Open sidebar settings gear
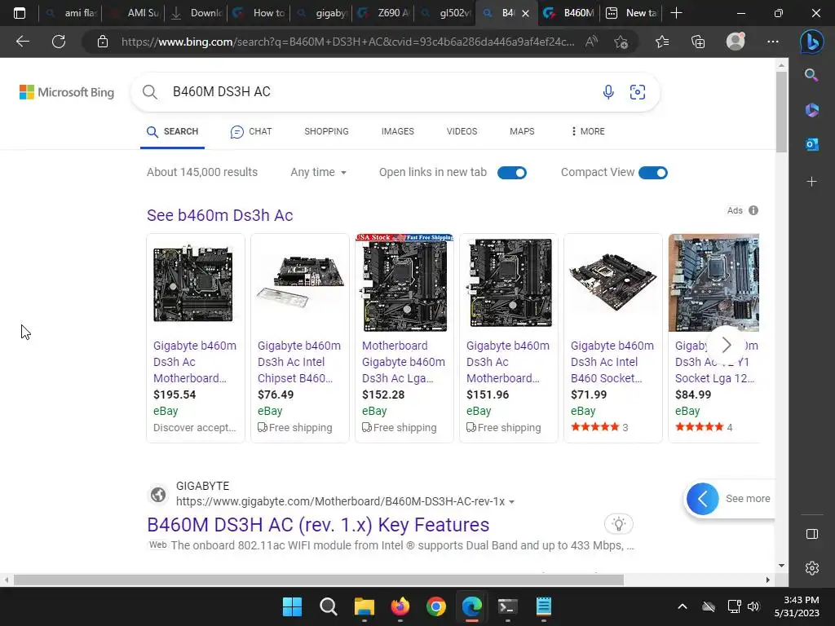The width and height of the screenshot is (835, 626). [x=811, y=568]
